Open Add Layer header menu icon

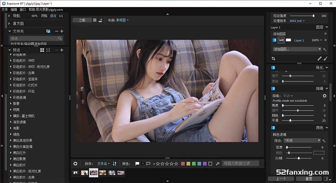(325, 34)
